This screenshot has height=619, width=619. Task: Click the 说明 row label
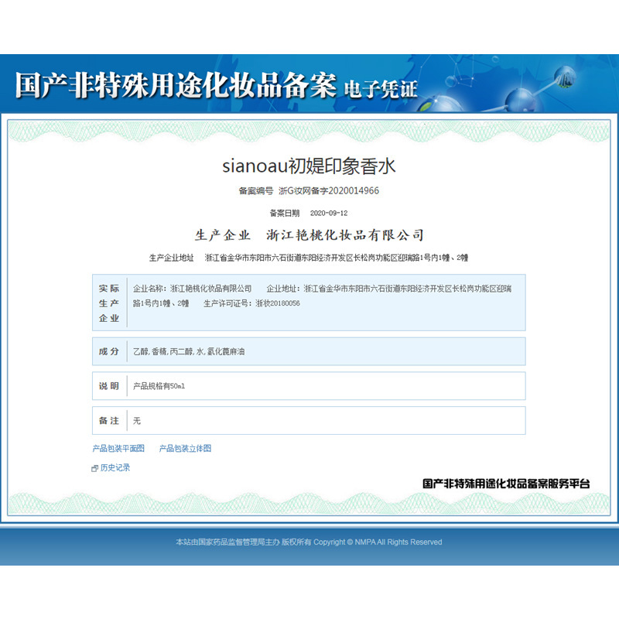click(109, 386)
